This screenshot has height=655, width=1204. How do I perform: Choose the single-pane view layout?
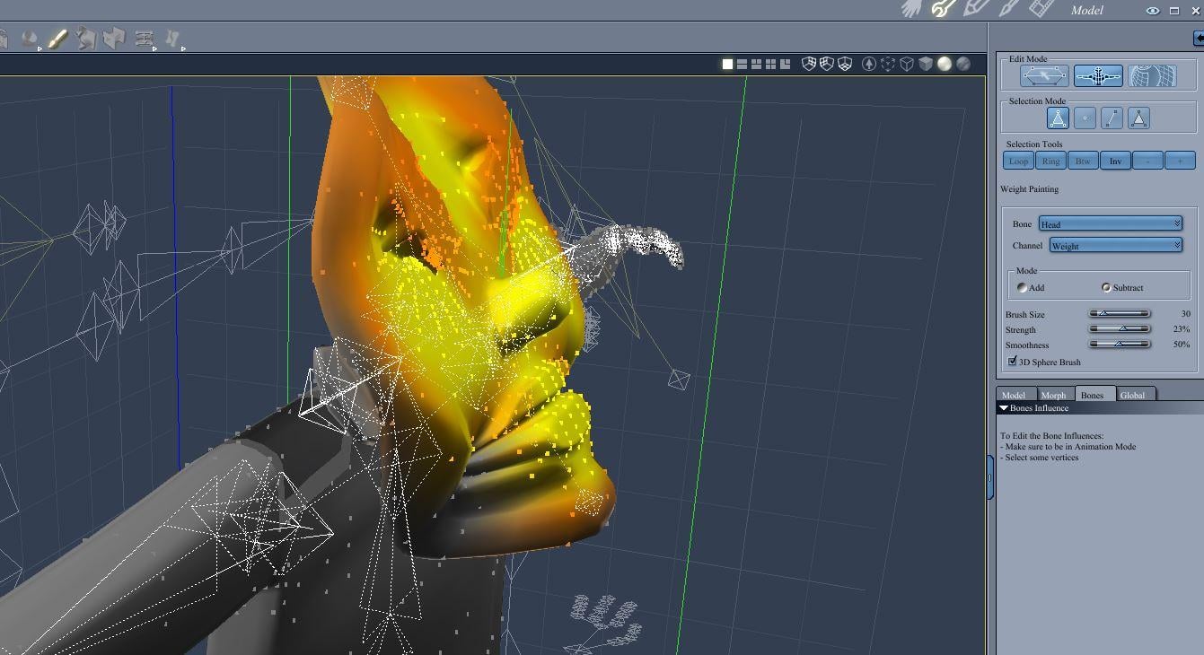[727, 64]
